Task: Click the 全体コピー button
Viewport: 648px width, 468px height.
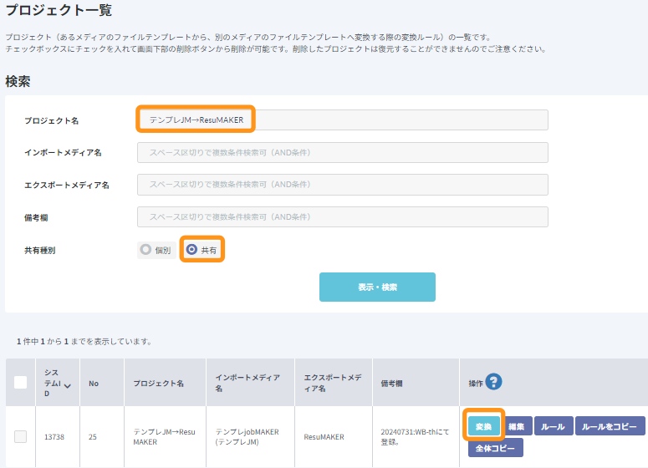Action: click(496, 448)
